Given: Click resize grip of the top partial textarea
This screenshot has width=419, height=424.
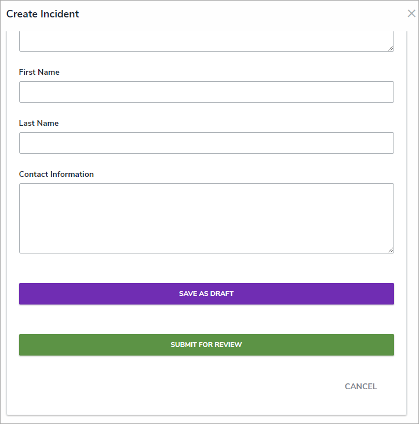Looking at the screenshot, I should click(x=391, y=48).
